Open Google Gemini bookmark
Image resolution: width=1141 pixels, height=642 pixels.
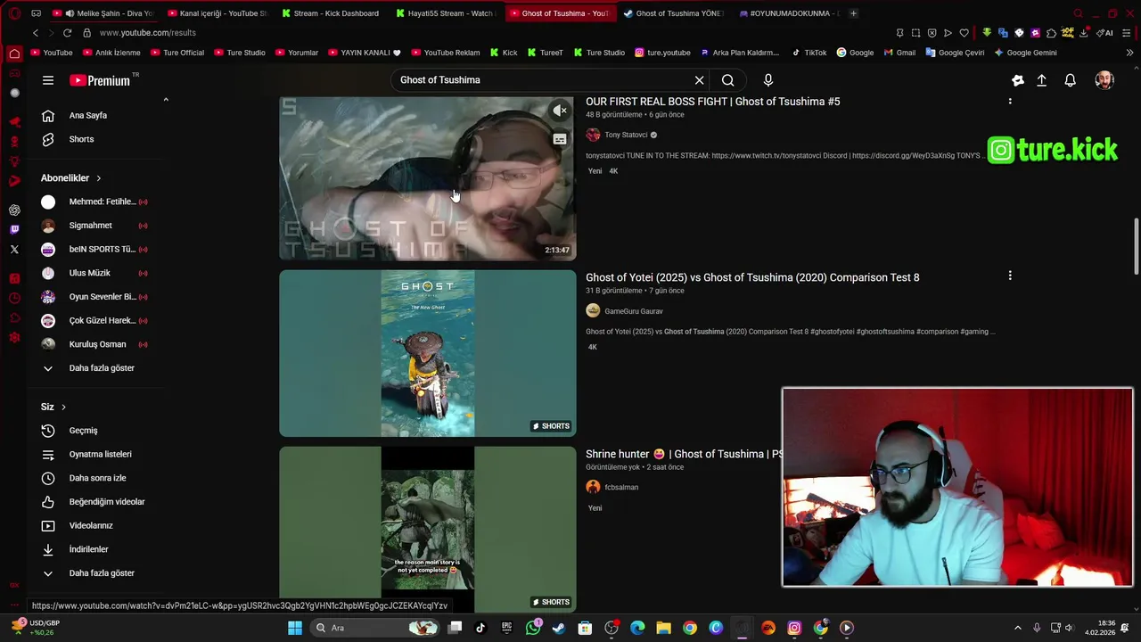[1025, 53]
